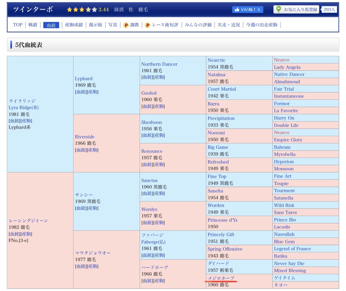Open the ダイハード horse link
This screenshot has width=346, height=291.
[x=218, y=263]
